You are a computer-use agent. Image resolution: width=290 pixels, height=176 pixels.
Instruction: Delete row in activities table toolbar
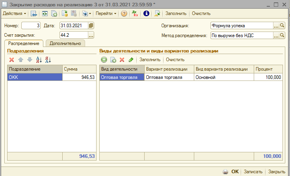click(122, 60)
